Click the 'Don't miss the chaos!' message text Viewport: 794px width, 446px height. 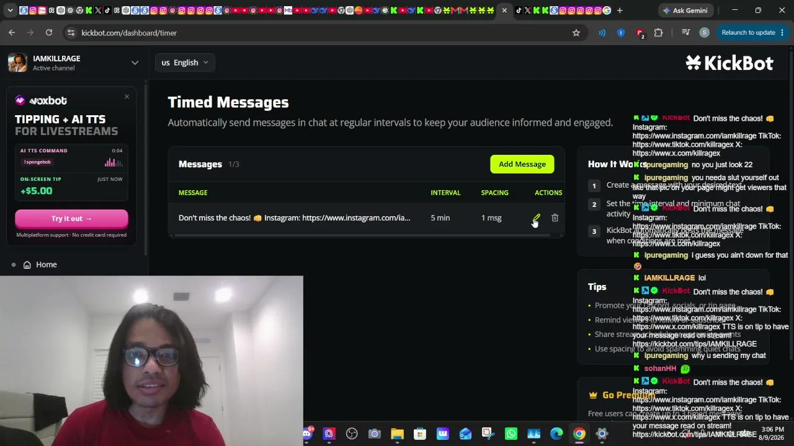tap(294, 218)
